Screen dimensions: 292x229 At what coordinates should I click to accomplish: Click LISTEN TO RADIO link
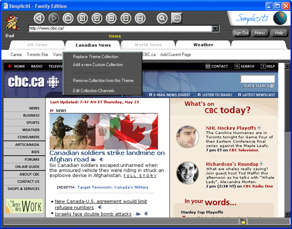[x=215, y=95]
